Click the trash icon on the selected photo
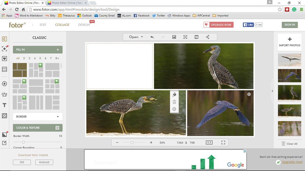This screenshot has width=305, height=171. (174, 102)
